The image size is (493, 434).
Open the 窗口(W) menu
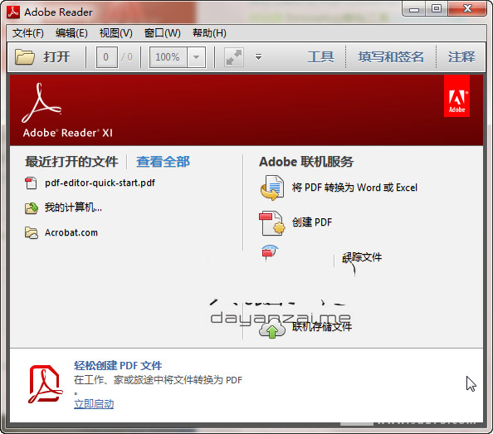pyautogui.click(x=163, y=33)
